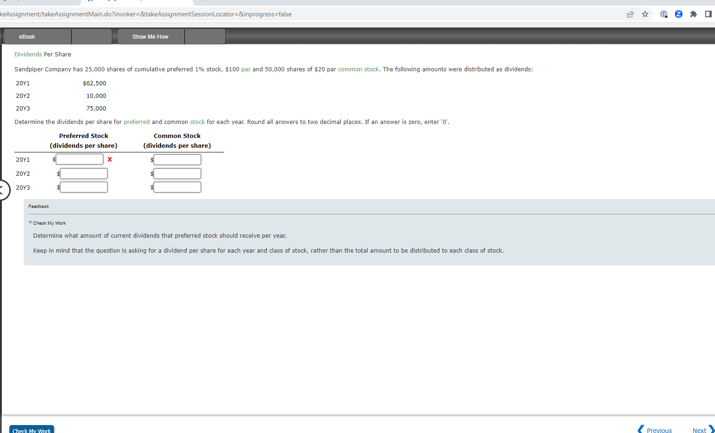This screenshot has width=715, height=433.
Task: Open the 'stock' glossary link in instructions
Action: [x=197, y=122]
